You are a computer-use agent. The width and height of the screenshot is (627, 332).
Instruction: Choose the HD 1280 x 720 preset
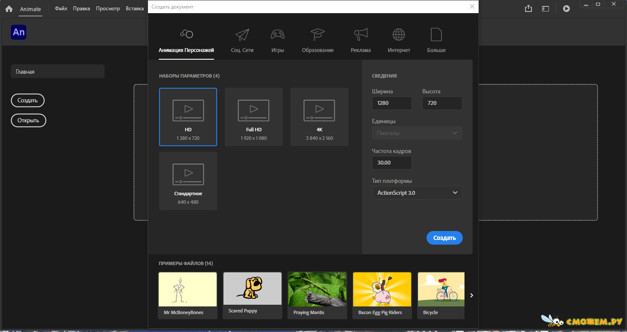point(188,117)
